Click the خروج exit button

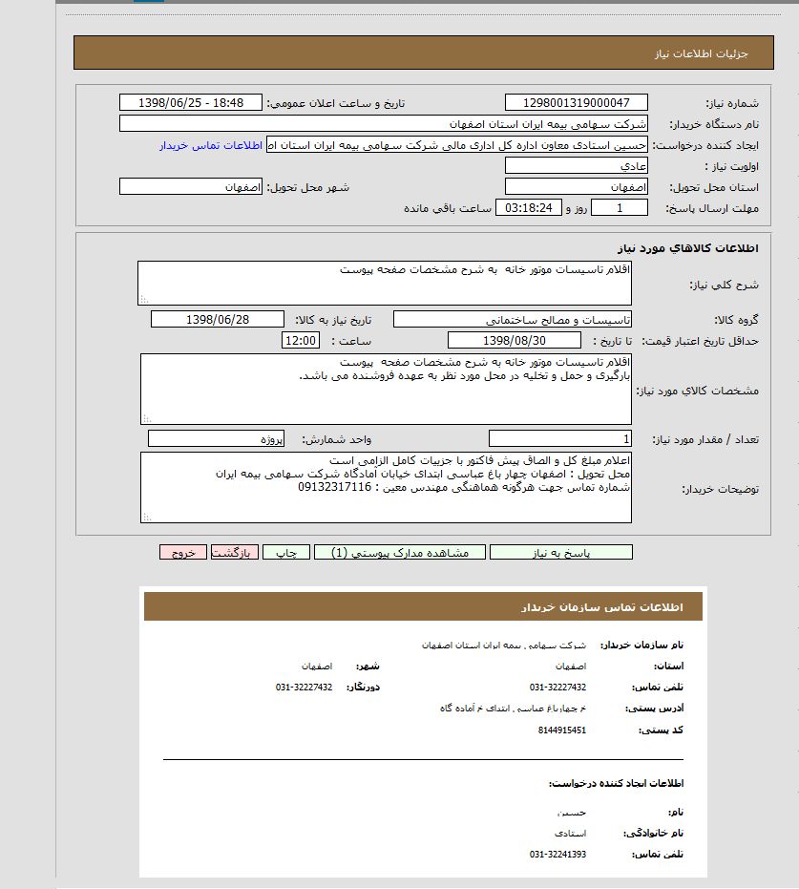coord(183,552)
